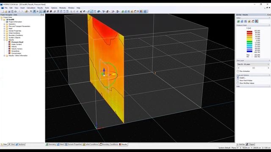Open the Help menu
Screen dimensions: 271x152
(78, 8)
